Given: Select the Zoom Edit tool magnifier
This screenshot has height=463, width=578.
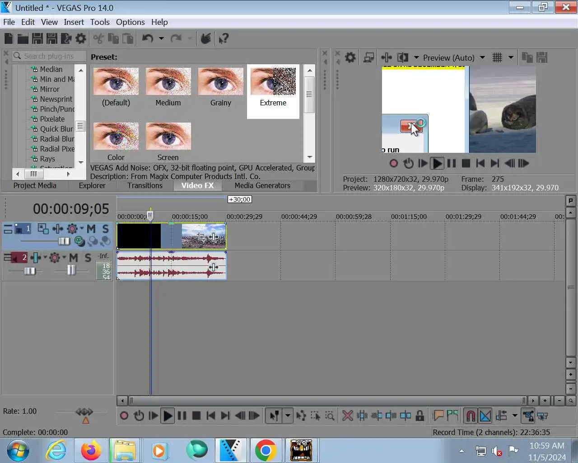Looking at the screenshot, I should click(330, 416).
